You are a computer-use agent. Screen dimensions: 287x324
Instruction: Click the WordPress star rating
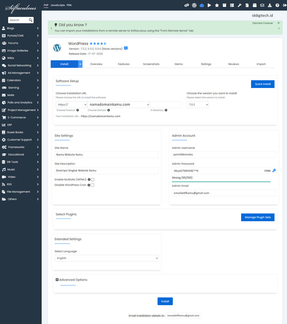click(98, 43)
